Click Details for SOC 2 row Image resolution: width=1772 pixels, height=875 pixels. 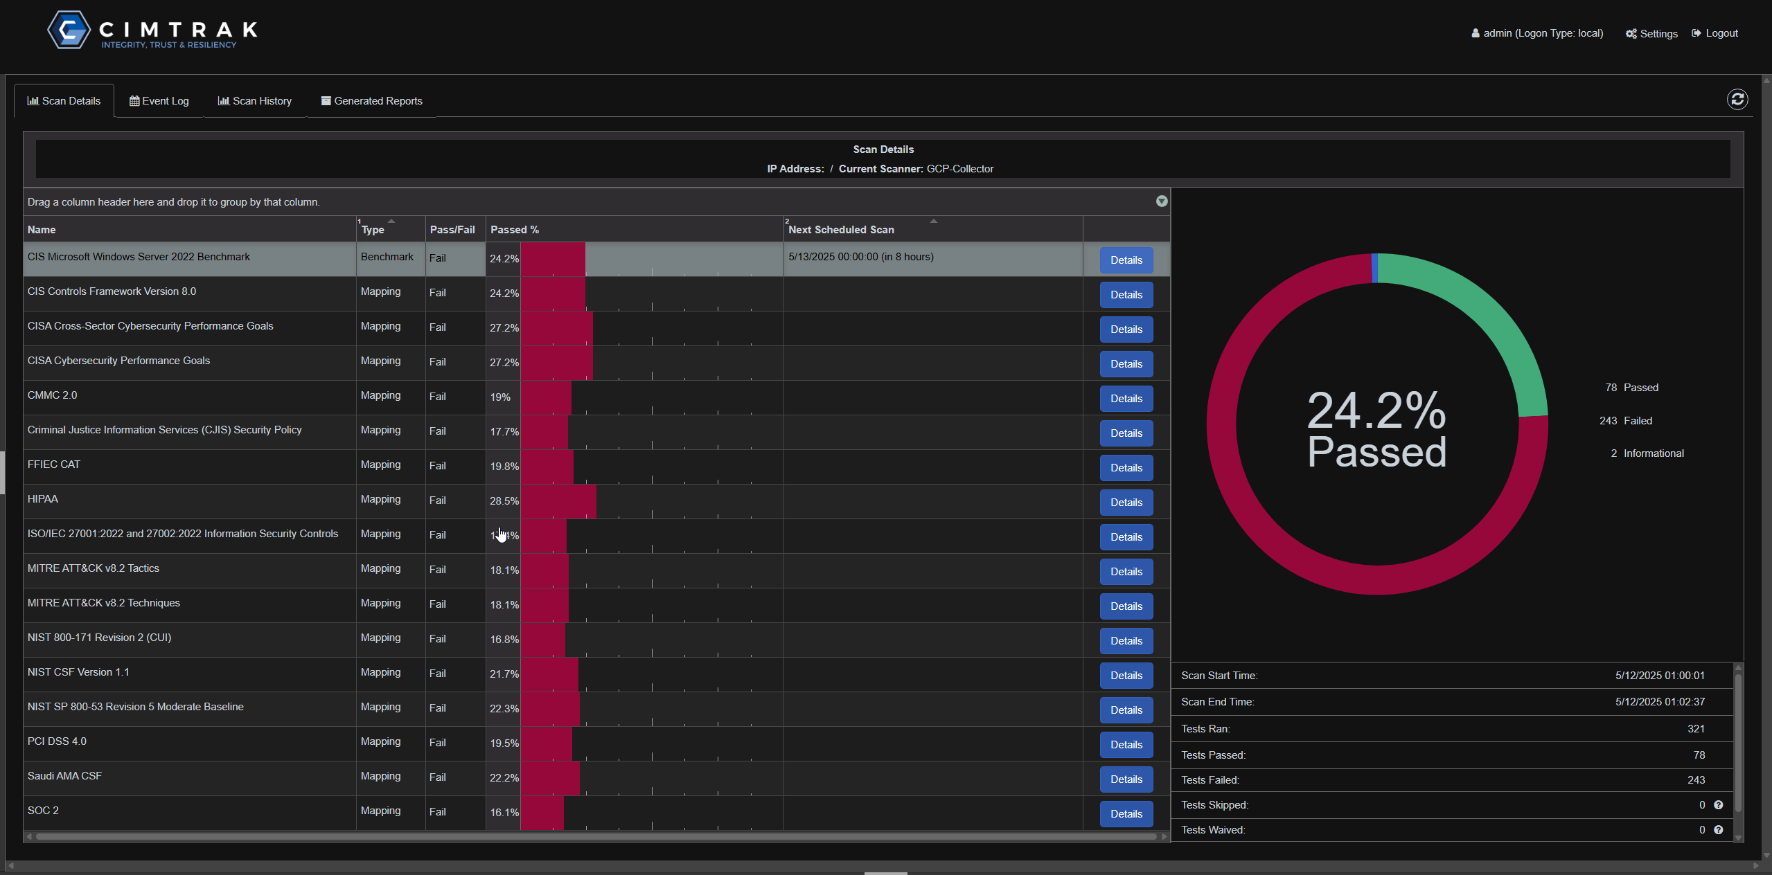[1126, 814]
